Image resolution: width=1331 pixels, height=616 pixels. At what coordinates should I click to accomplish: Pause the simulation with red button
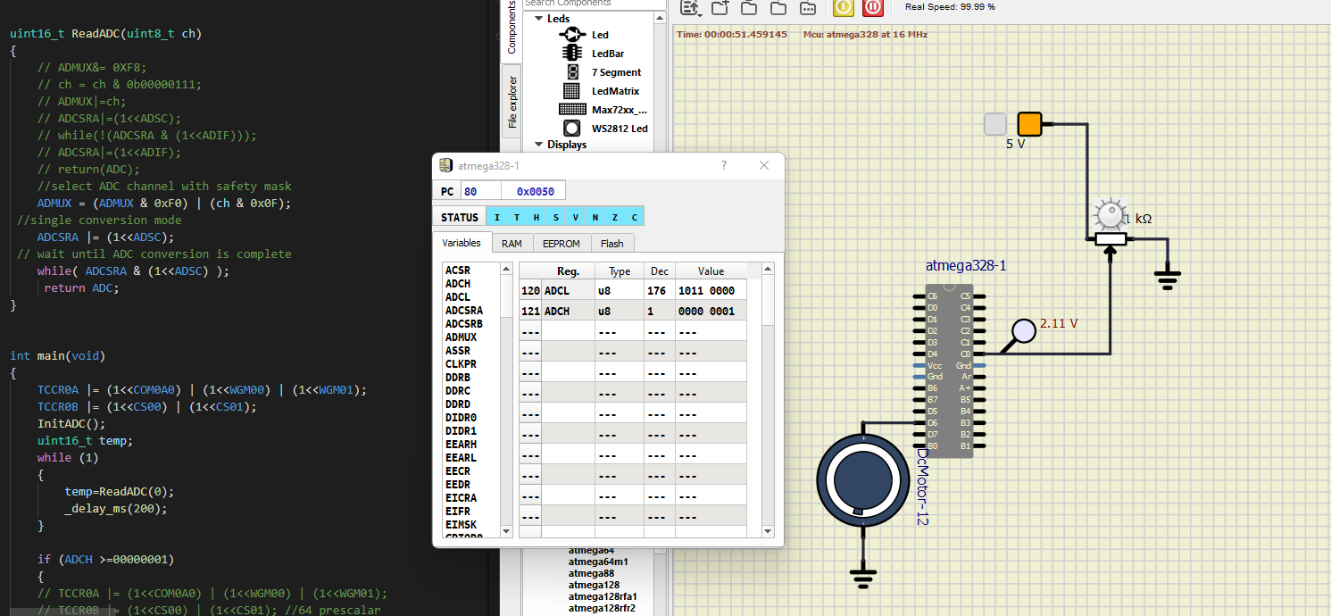tap(872, 7)
